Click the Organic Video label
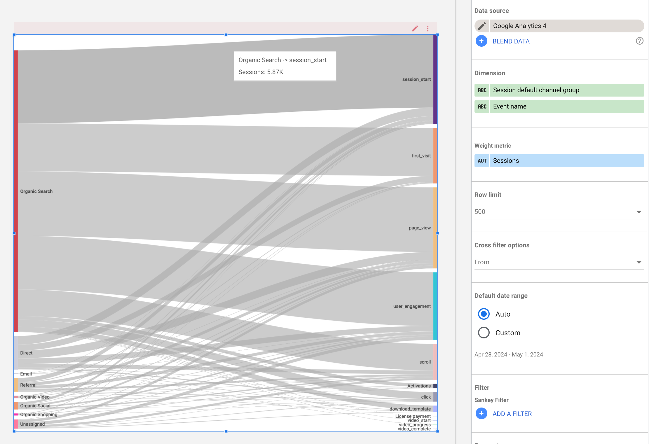This screenshot has height=444, width=649. (x=35, y=397)
